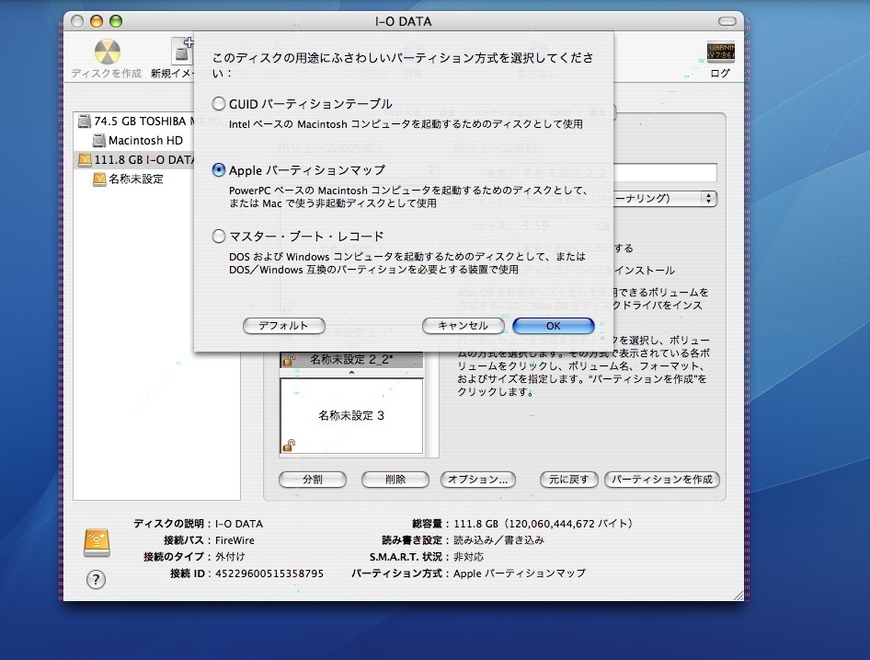
Task: Click the window resize corner grip
Action: click(738, 596)
